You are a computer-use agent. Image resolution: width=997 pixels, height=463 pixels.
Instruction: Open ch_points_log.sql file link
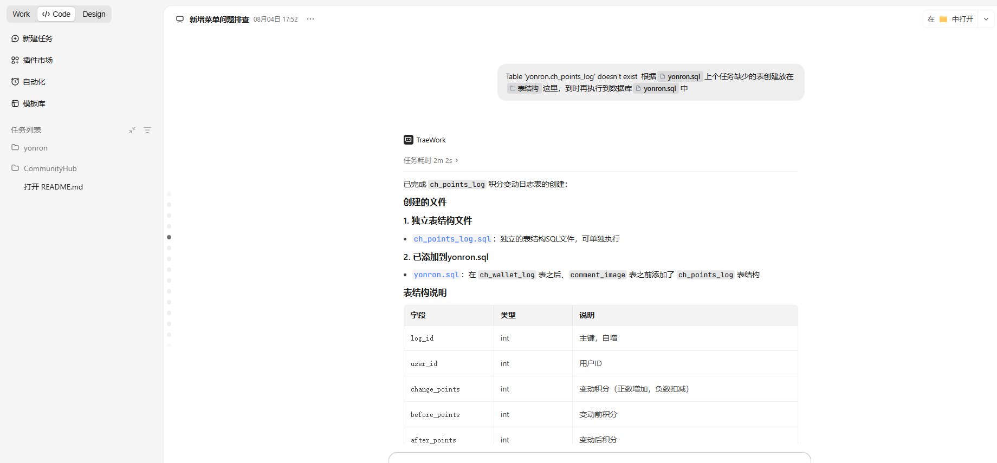pos(452,239)
